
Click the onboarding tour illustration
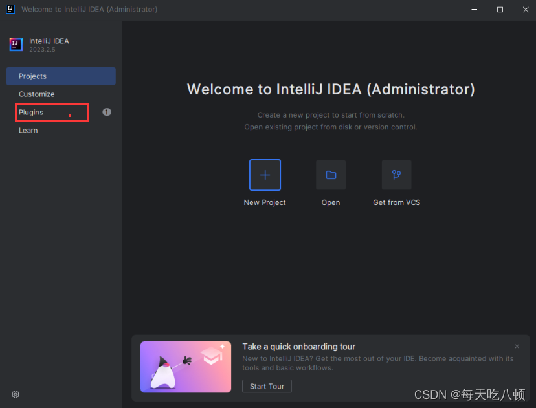coord(186,367)
